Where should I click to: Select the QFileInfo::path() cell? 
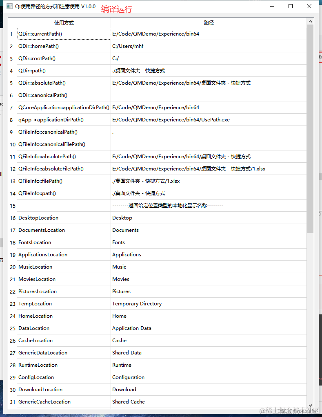(64, 193)
